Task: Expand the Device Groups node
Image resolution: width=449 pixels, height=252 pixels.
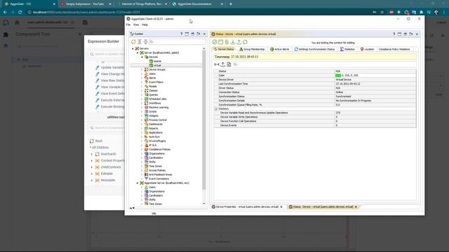Action: tap(142, 70)
